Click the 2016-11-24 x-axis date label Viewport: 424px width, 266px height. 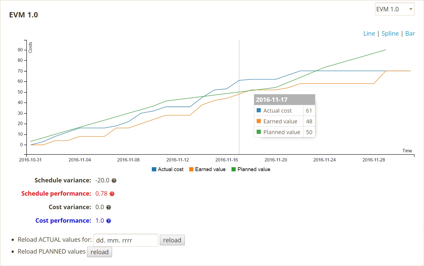[x=324, y=160]
